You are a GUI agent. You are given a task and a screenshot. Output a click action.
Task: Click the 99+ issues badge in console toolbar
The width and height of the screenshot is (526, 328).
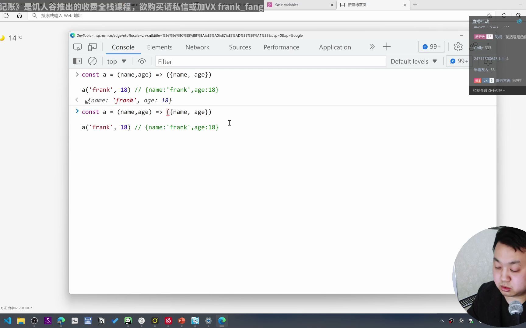point(459,61)
